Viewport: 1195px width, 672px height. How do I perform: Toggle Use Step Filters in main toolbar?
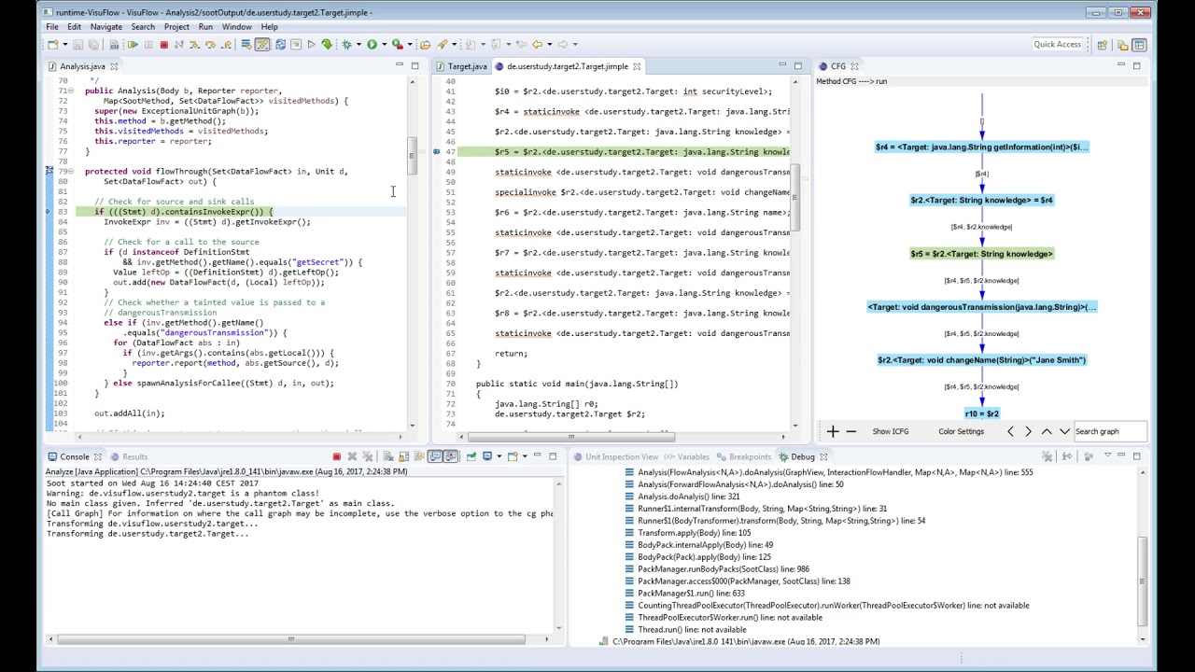tap(261, 44)
